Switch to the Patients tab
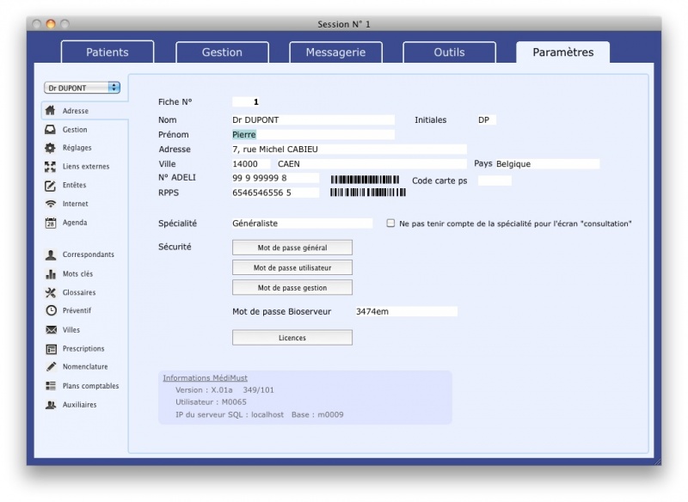 coord(107,52)
